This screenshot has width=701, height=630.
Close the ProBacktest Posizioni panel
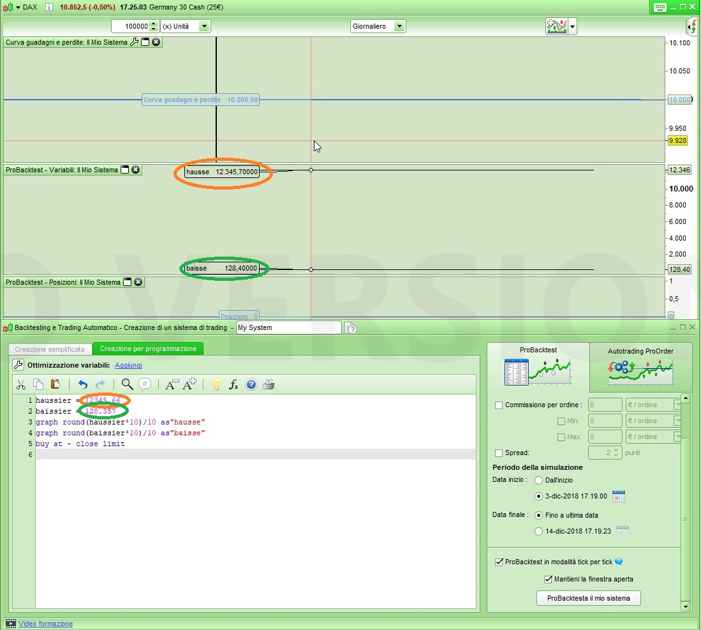[x=138, y=282]
